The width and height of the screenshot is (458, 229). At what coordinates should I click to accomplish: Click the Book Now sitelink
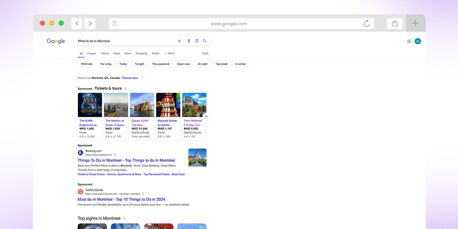pos(178,174)
